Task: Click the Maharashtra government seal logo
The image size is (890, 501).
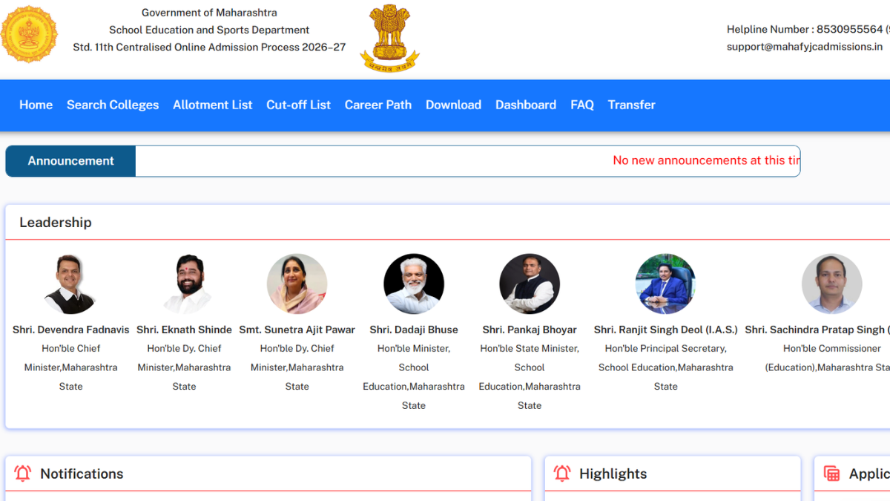Action: click(29, 34)
